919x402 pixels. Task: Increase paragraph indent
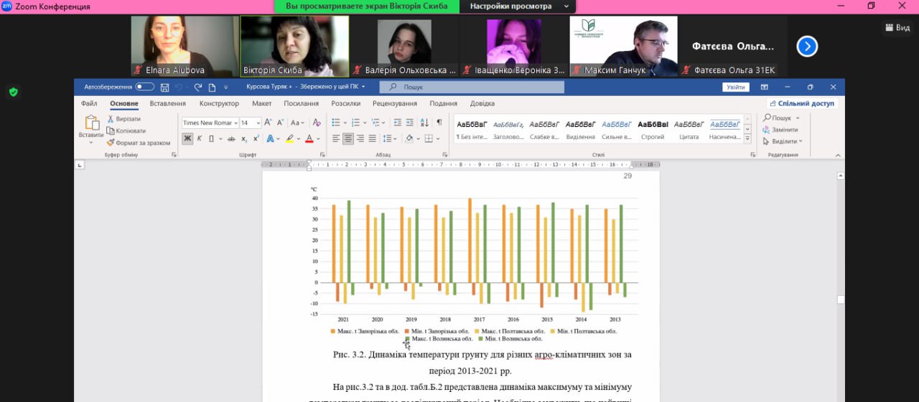pyautogui.click(x=410, y=123)
